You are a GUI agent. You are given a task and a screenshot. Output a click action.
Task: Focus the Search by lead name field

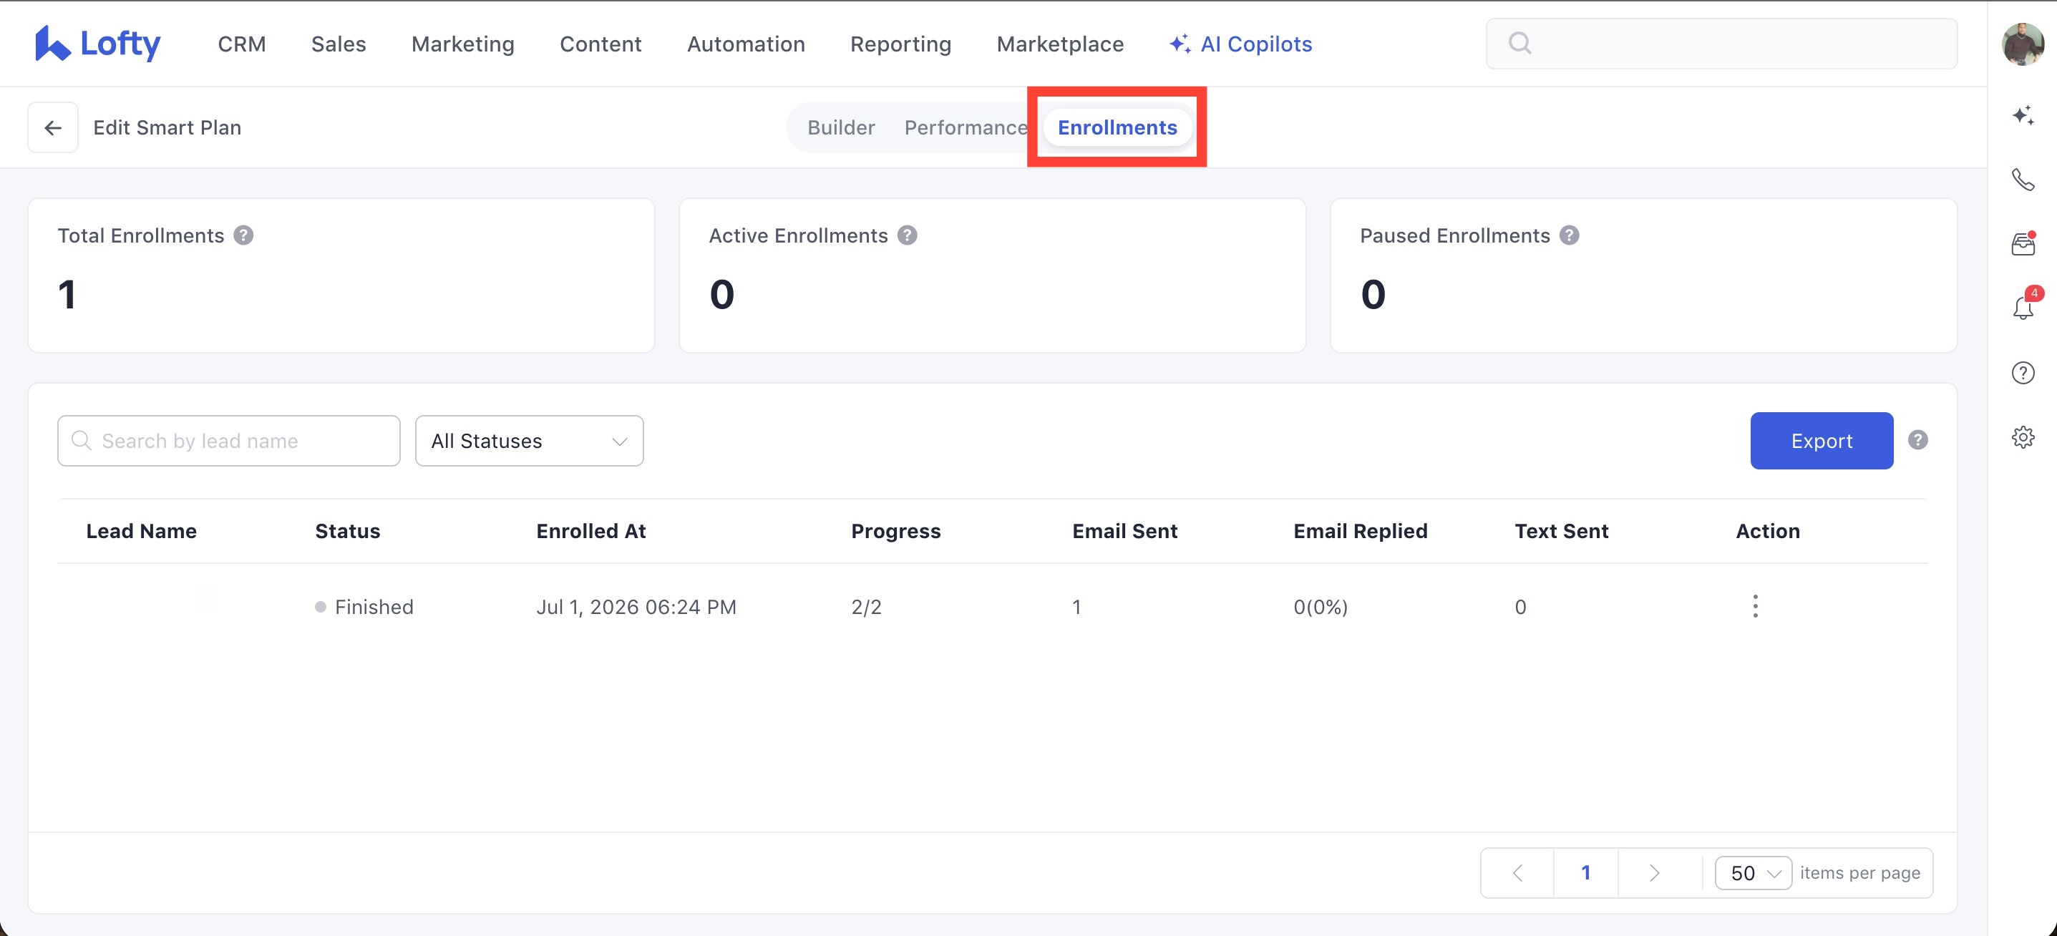228,441
